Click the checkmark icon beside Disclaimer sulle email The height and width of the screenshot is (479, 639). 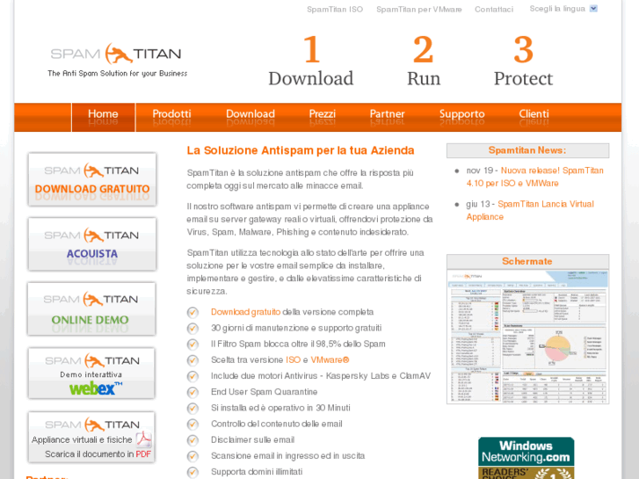(192, 440)
